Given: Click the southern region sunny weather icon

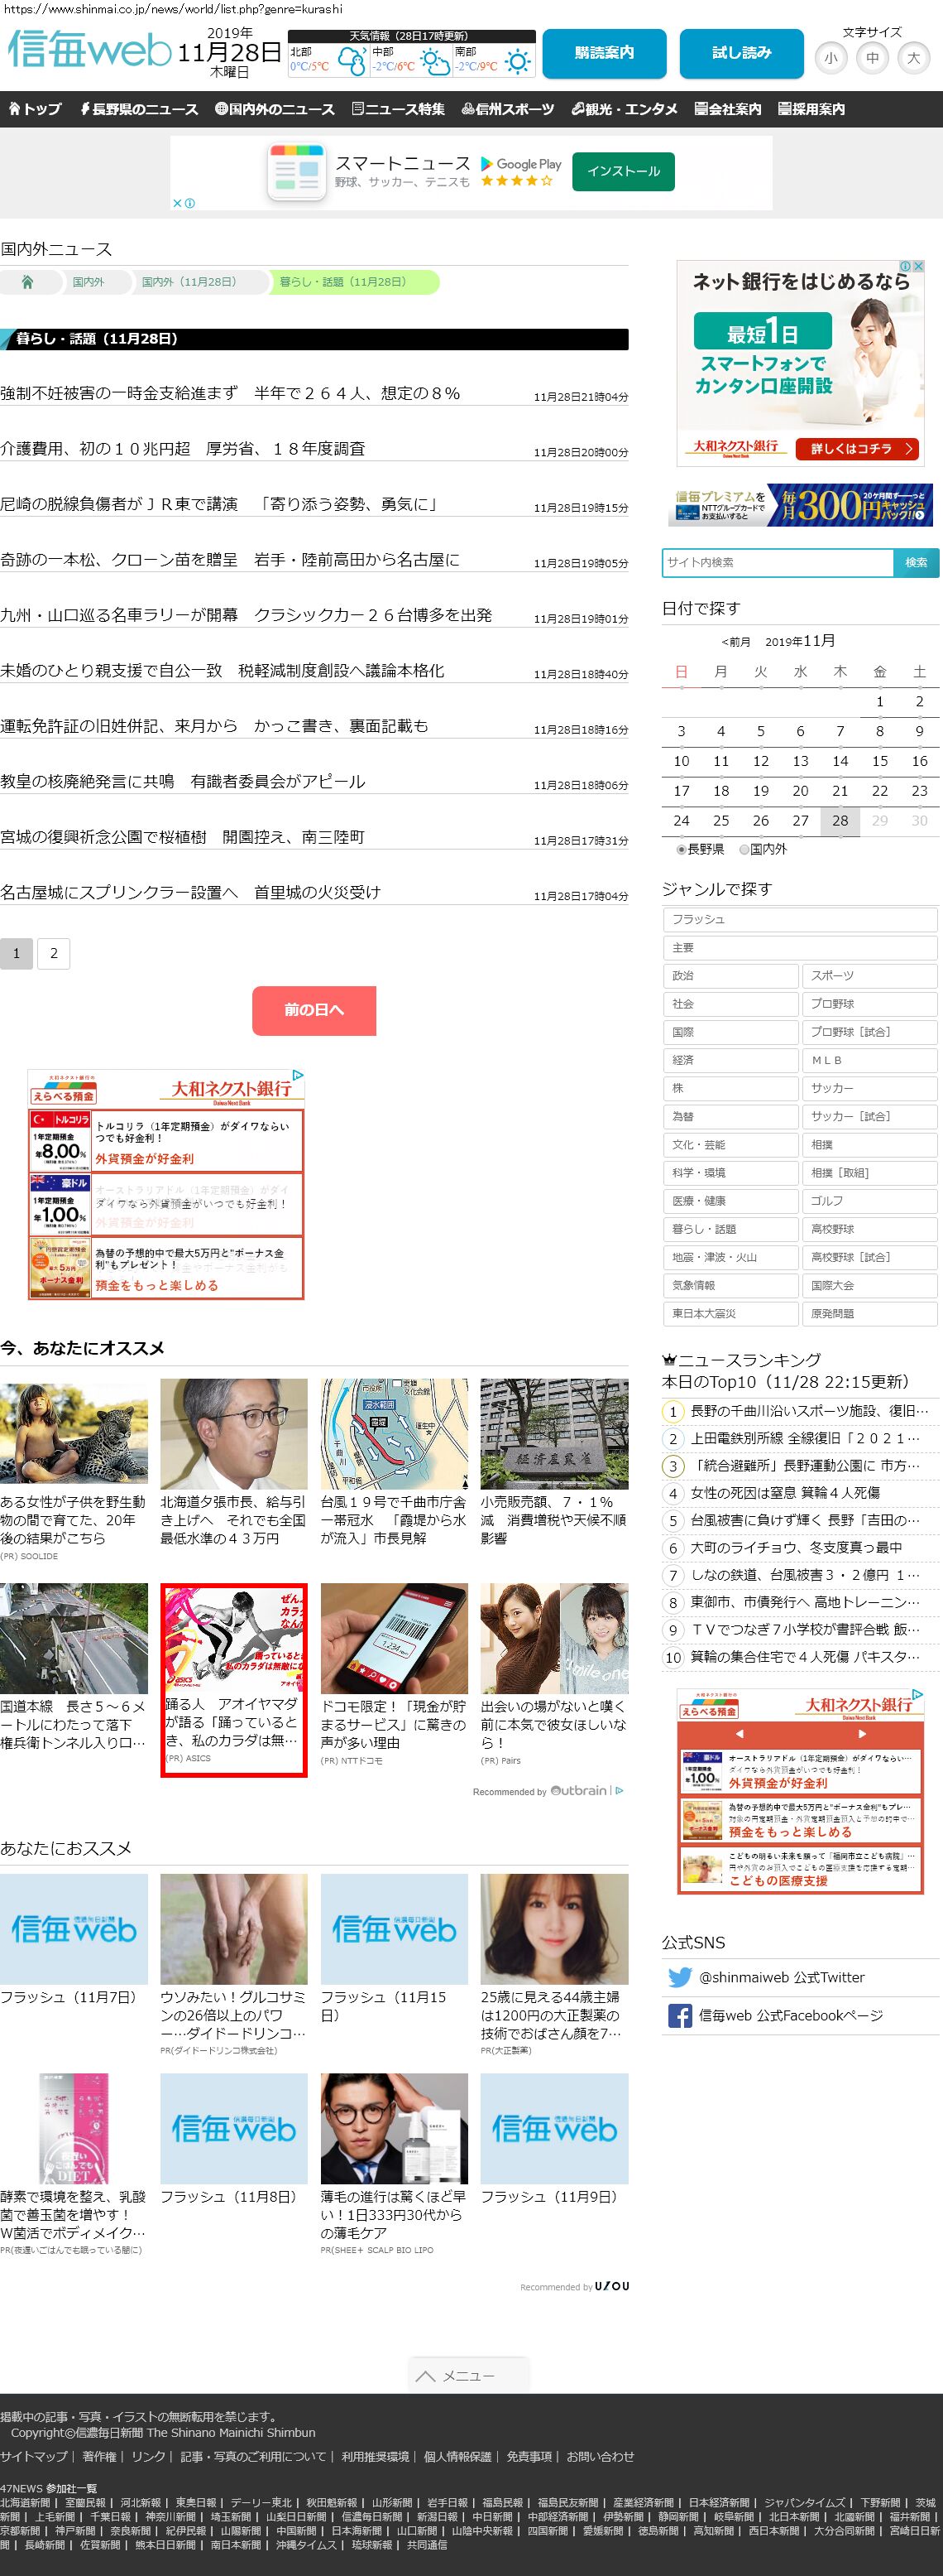Looking at the screenshot, I should tap(516, 63).
